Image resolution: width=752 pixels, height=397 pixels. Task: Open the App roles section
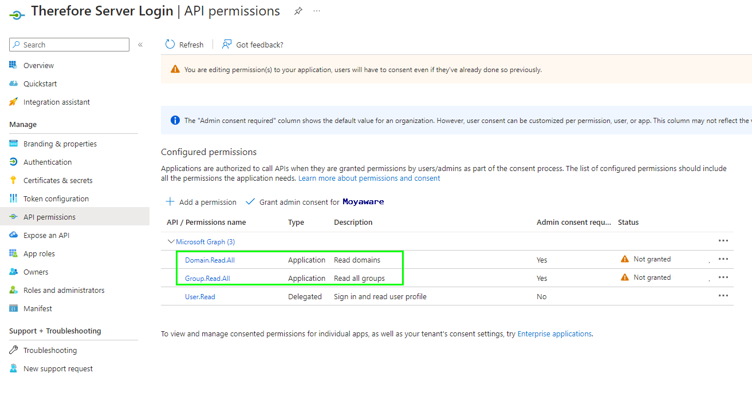[x=41, y=253]
